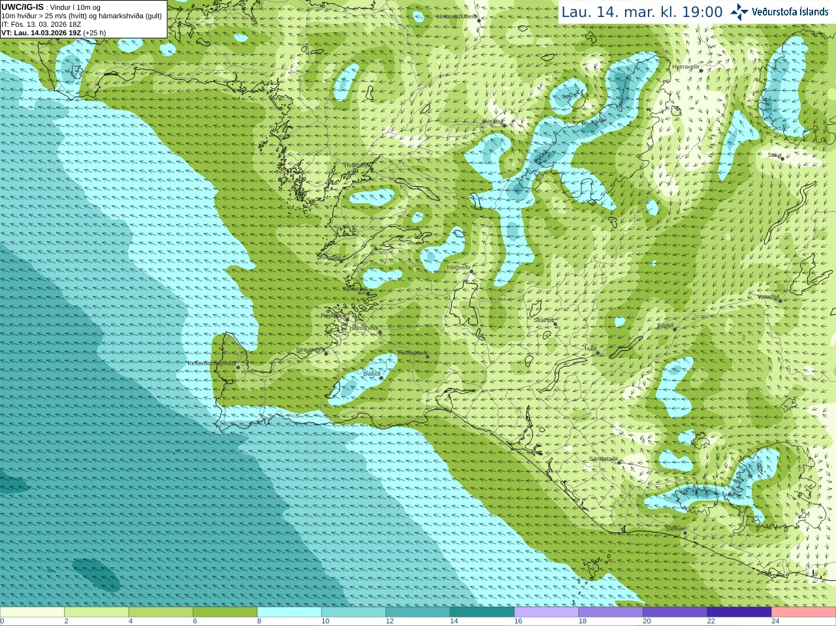Pick the 20–22 m/s violet legend swatch
The width and height of the screenshot is (836, 626).
click(x=675, y=612)
